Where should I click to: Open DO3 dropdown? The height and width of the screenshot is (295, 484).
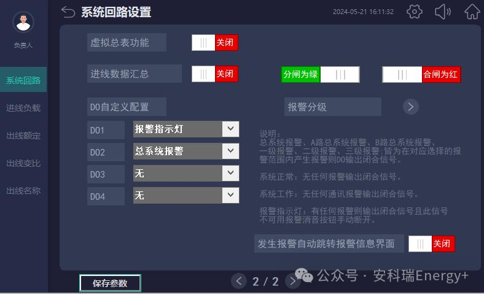click(186, 173)
